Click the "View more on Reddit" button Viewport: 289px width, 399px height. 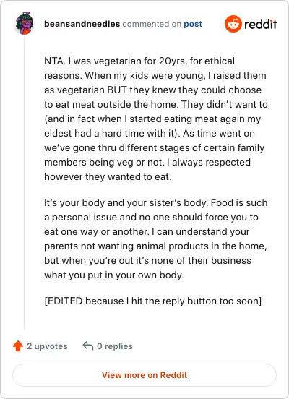(144, 375)
